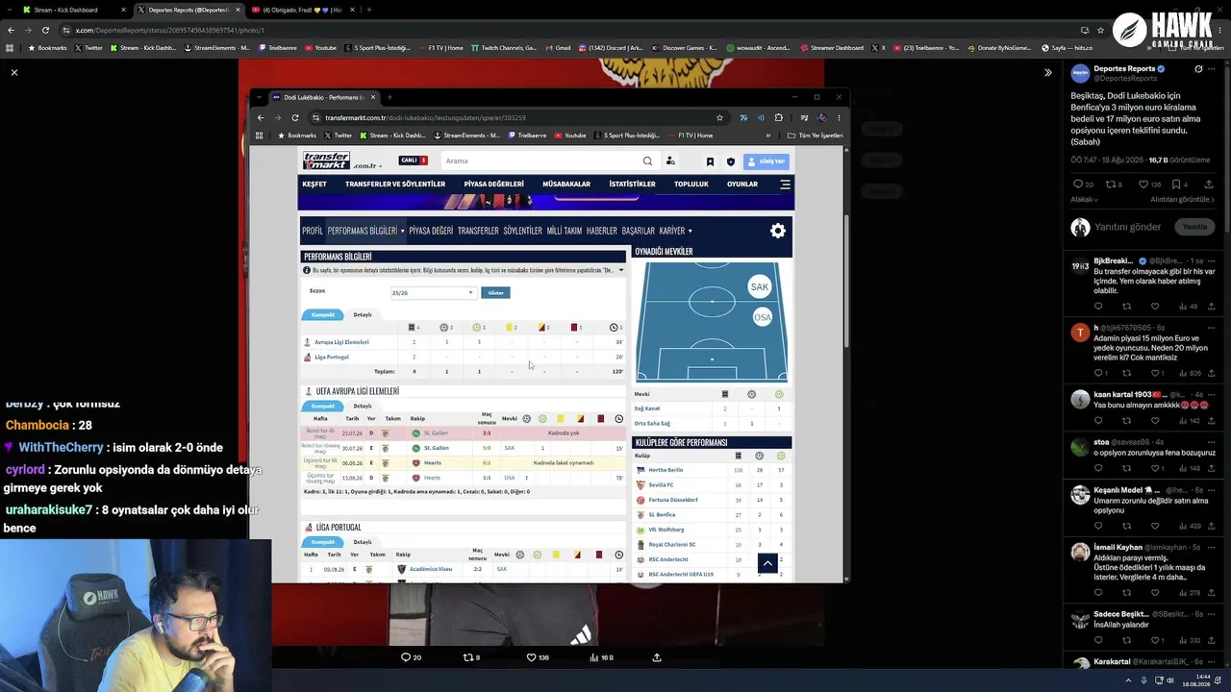Share the Deportes Reports tweet
1231x692 pixels.
click(1209, 185)
